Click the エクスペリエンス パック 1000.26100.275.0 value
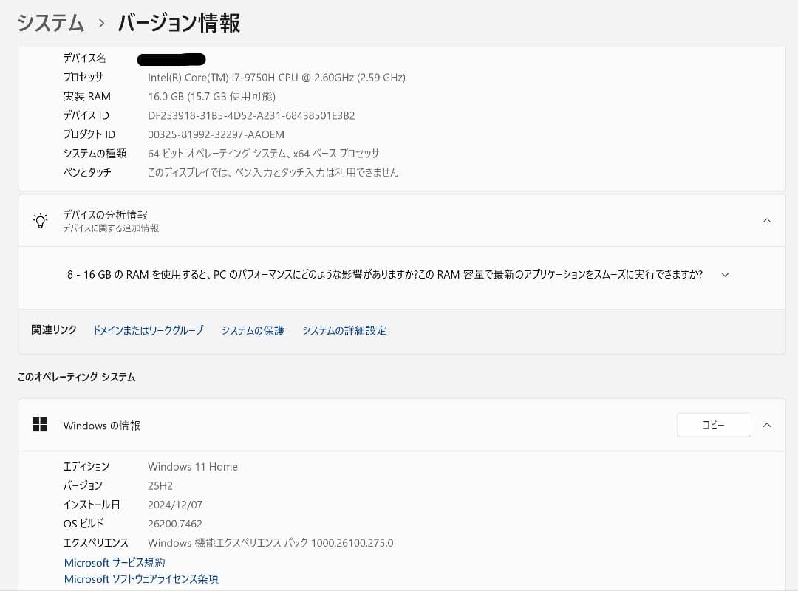Image resolution: width=798 pixels, height=591 pixels. pos(270,543)
